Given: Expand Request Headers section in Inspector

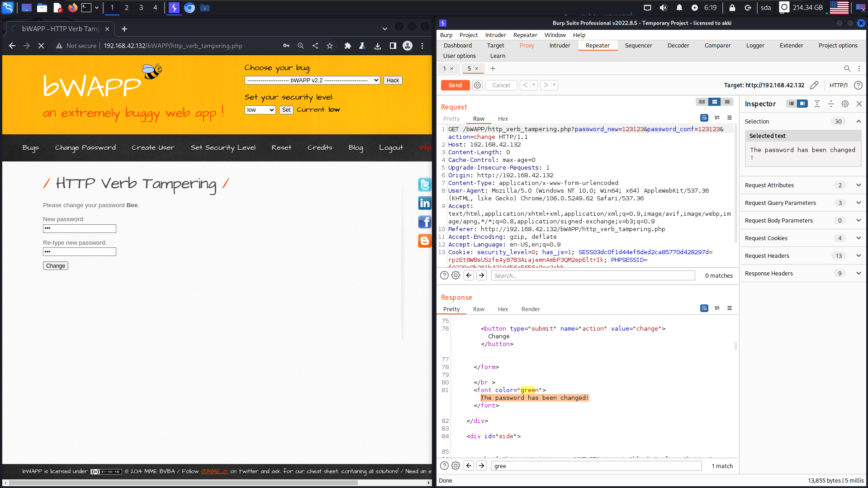Looking at the screenshot, I should coord(858,256).
